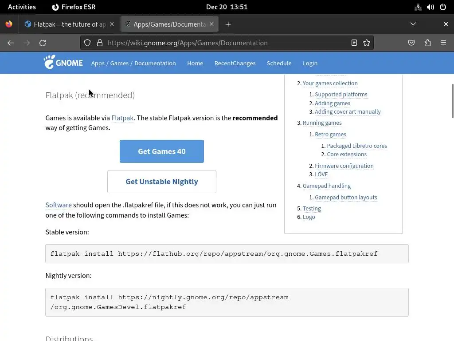The height and width of the screenshot is (341, 454).
Task: Click the Apps breadcrumb link
Action: (x=98, y=63)
